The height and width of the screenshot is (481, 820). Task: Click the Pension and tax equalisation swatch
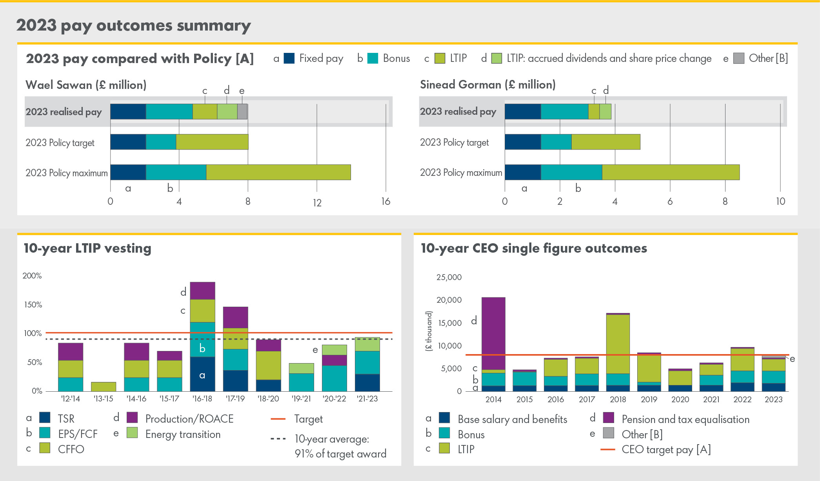[x=609, y=418]
